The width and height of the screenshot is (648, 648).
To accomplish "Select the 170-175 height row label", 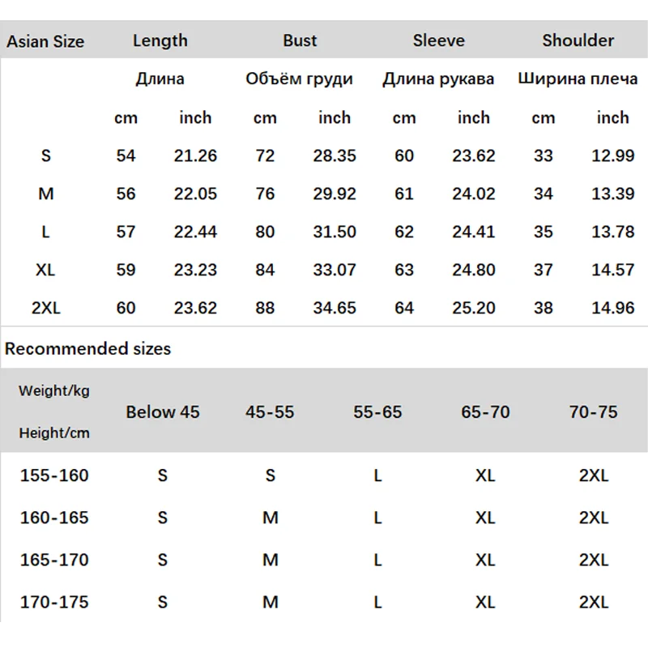I will pyautogui.click(x=54, y=602).
